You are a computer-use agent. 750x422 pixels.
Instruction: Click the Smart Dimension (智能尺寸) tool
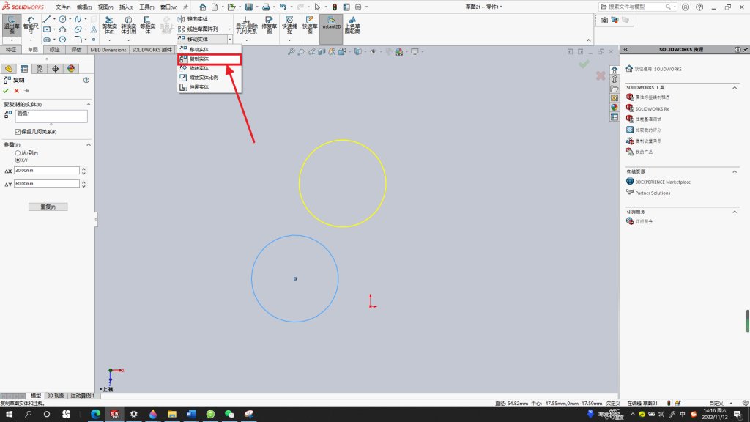(x=31, y=26)
